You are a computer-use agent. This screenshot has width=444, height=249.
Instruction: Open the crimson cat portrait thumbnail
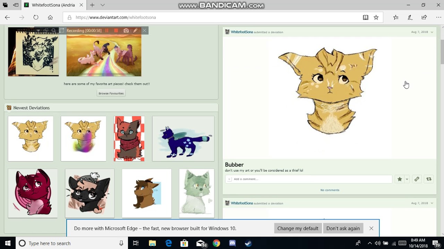[33, 193]
